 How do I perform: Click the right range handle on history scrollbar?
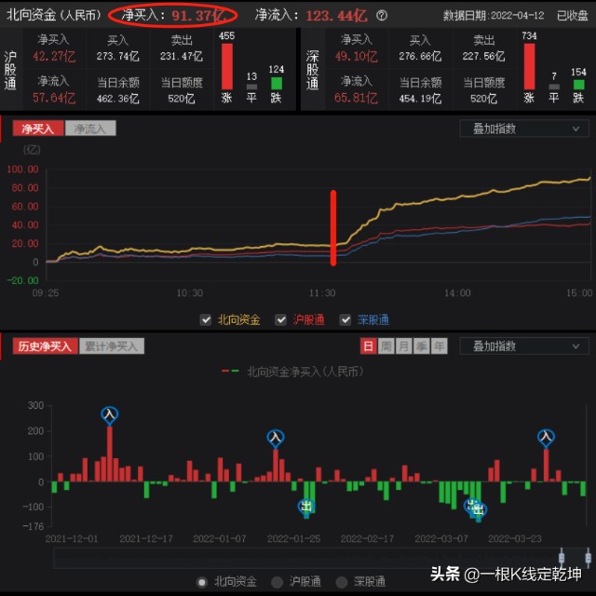click(588, 558)
